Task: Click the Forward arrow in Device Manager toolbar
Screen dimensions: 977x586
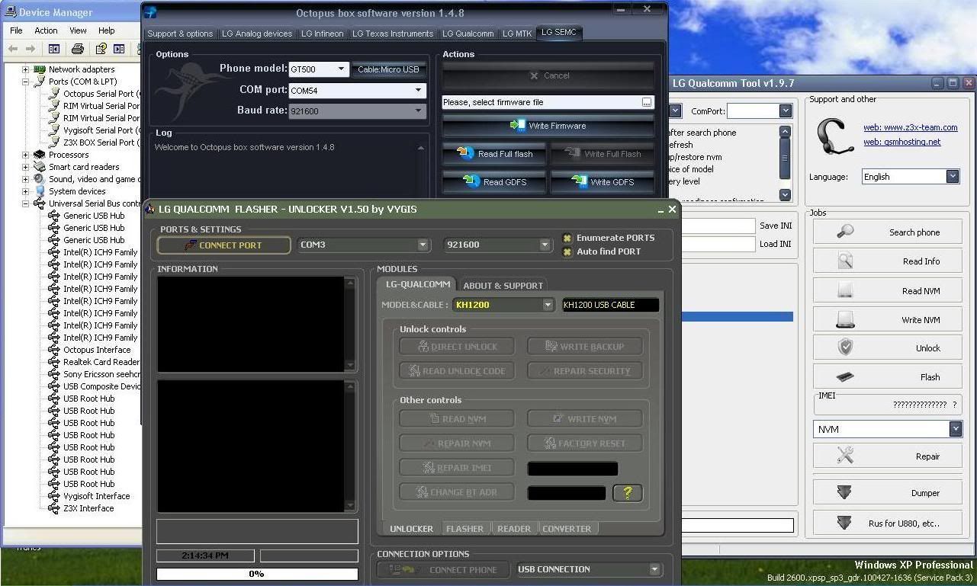Action: [x=30, y=49]
